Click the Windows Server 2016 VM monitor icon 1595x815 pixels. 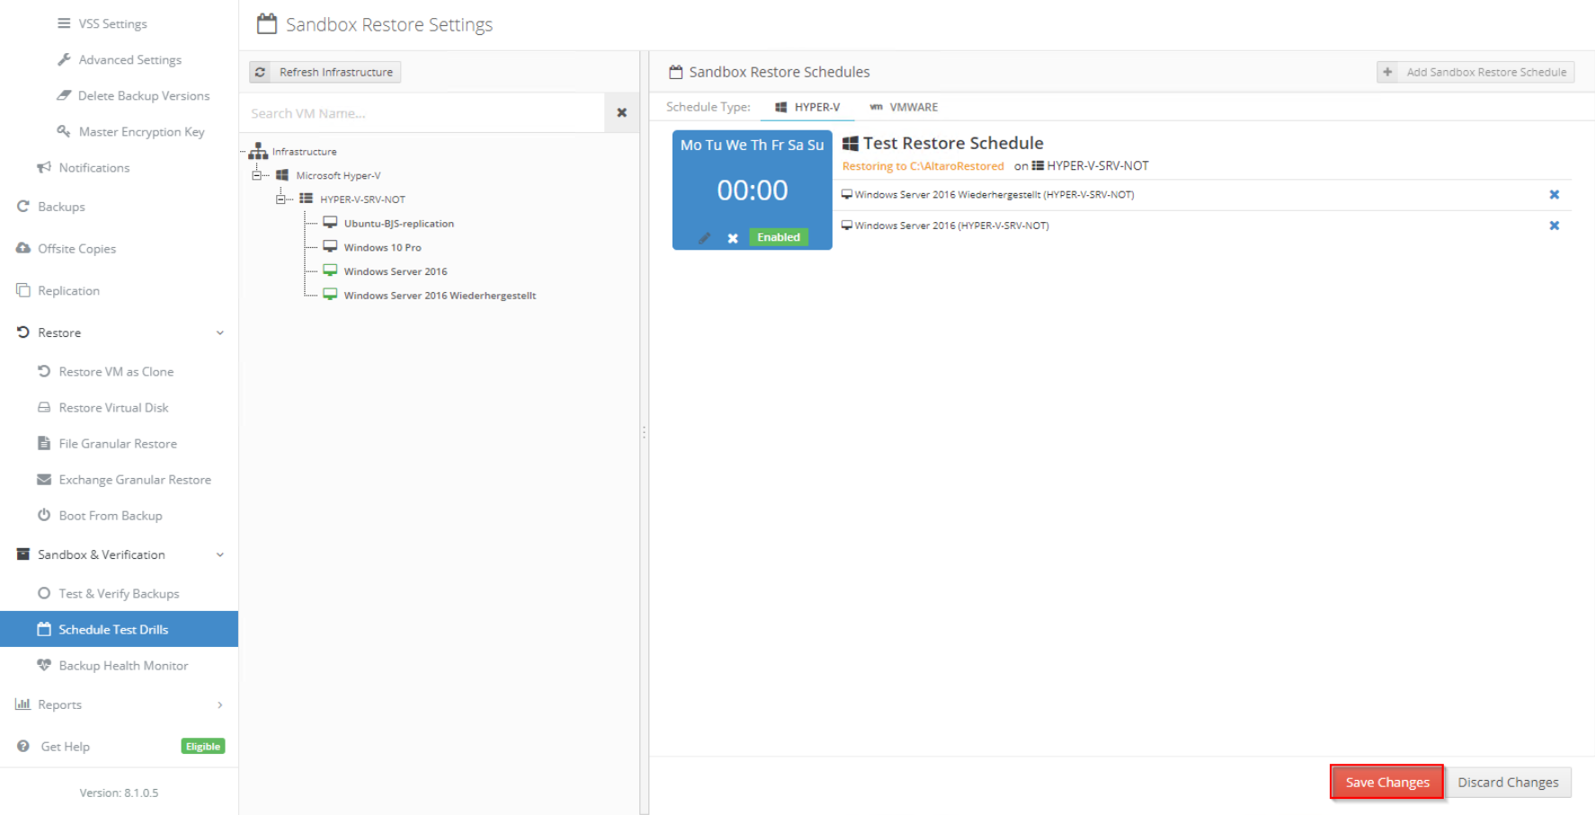pyautogui.click(x=330, y=270)
